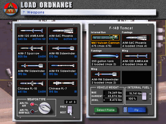Click the internal fuel rocker switch

[144, 96]
